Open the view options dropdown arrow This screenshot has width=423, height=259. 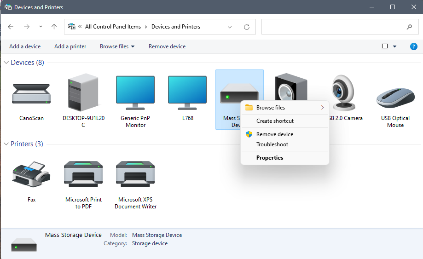(x=394, y=46)
